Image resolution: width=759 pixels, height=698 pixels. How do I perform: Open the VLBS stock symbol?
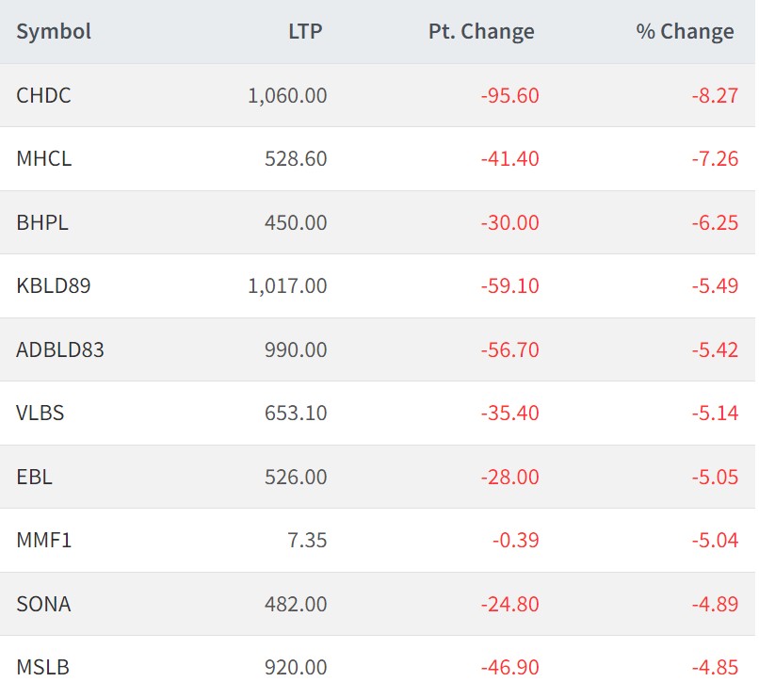tap(40, 413)
